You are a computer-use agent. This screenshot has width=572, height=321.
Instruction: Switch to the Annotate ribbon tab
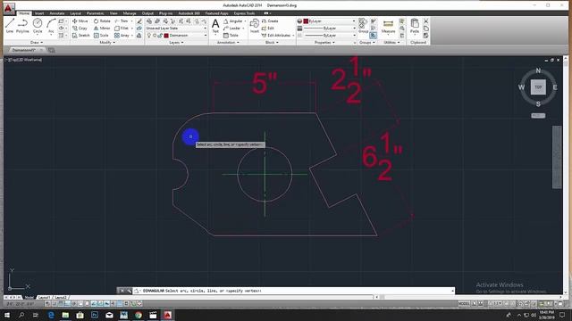coord(57,13)
